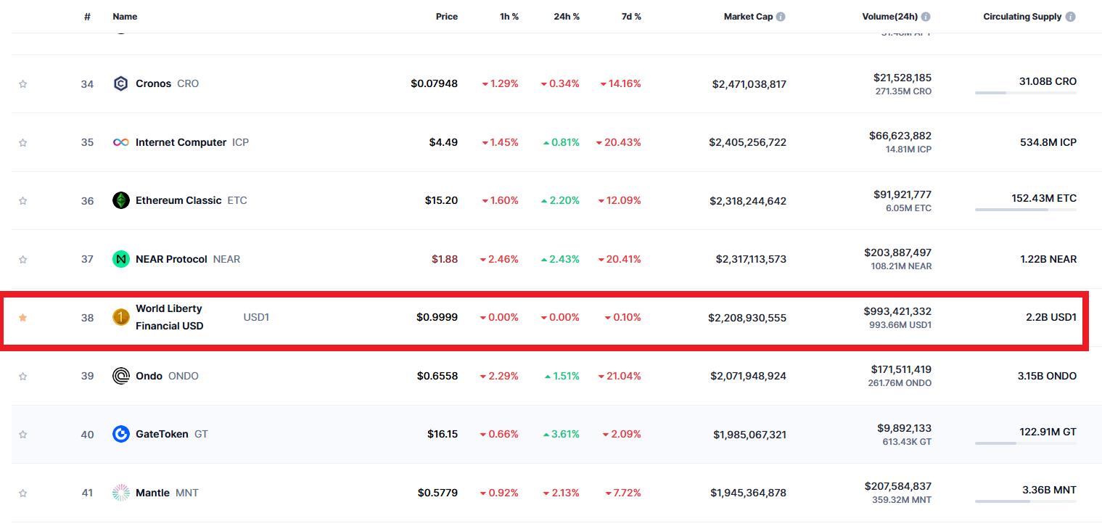This screenshot has width=1102, height=529.
Task: Select 2.2B USD1 circulating supply
Action: point(1051,317)
